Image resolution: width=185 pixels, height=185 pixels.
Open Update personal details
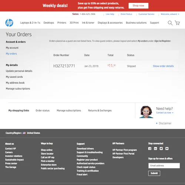(x=19, y=71)
